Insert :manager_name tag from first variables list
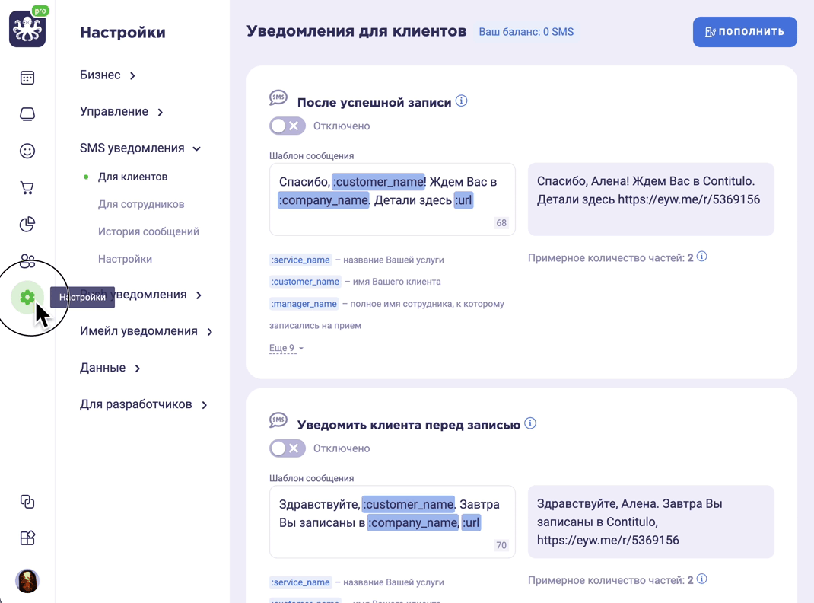 click(304, 303)
